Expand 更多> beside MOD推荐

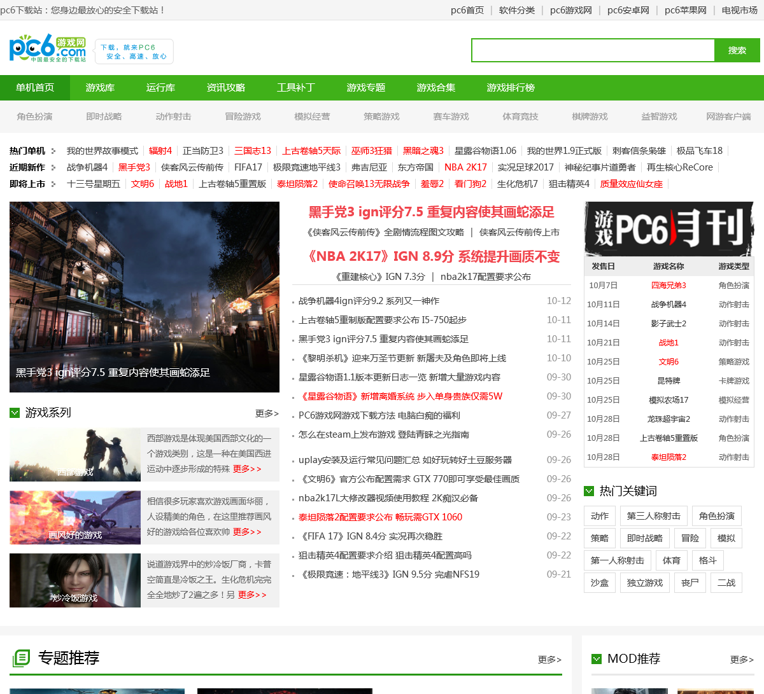tap(742, 660)
